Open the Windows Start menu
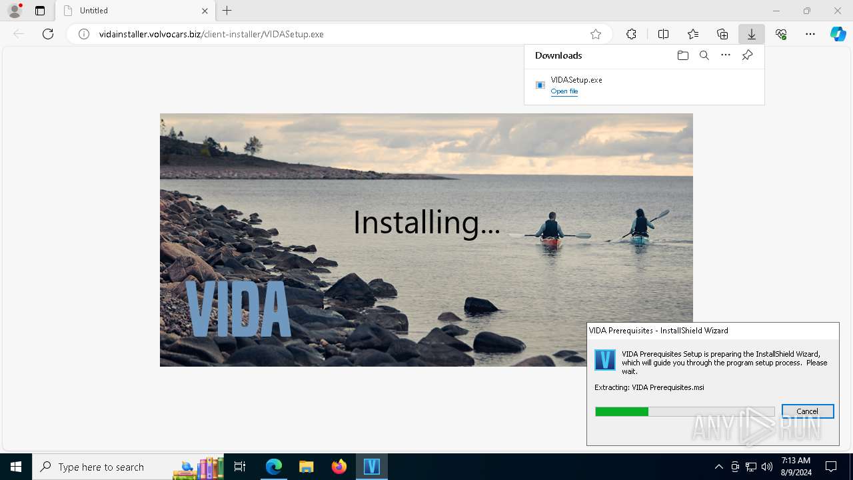 pyautogui.click(x=16, y=467)
